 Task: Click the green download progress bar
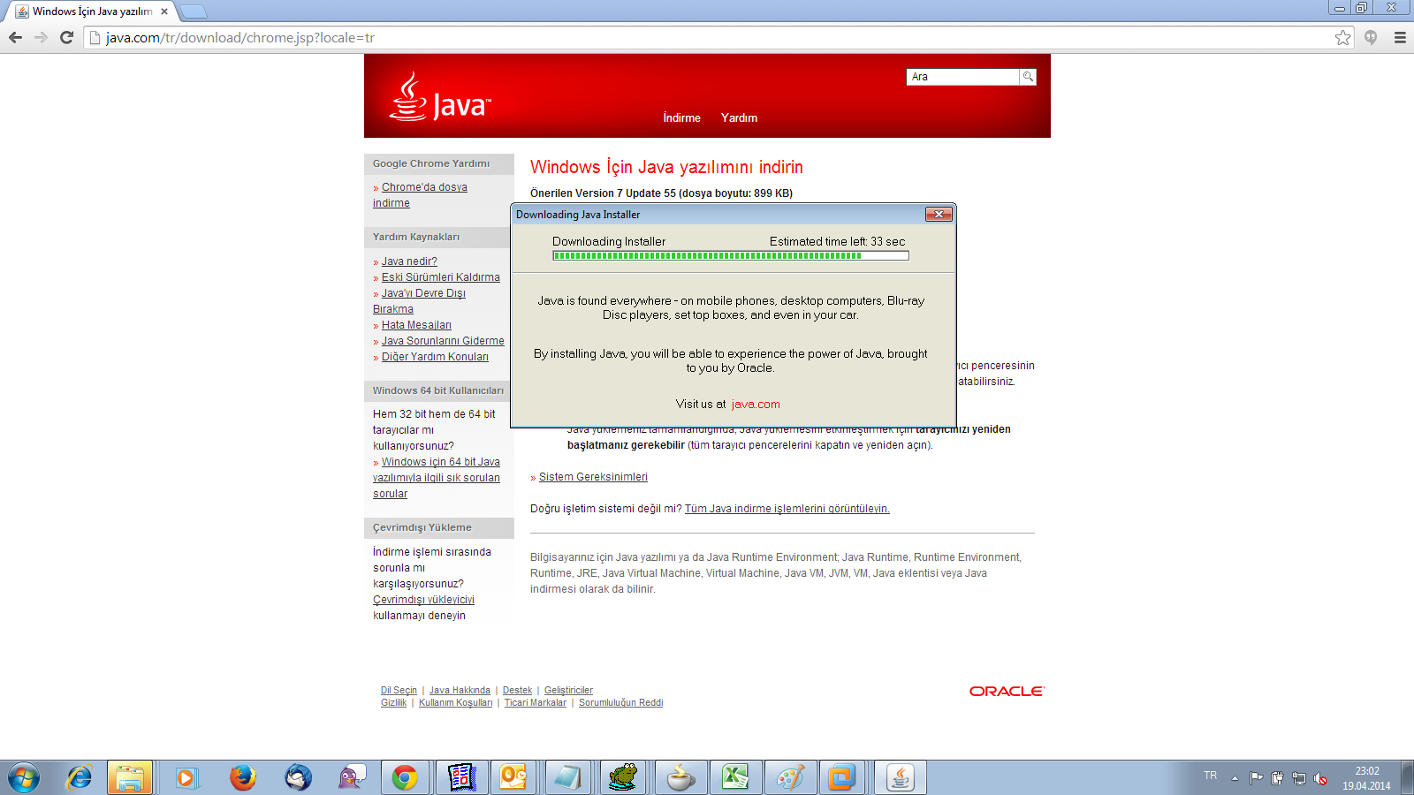[730, 256]
